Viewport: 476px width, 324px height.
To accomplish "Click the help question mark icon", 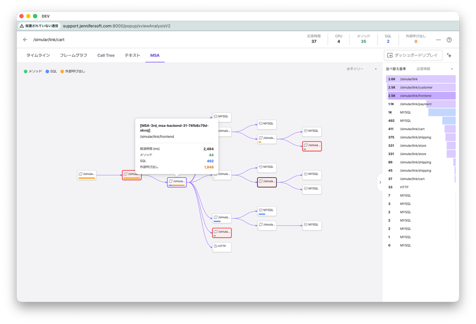I will [x=449, y=40].
